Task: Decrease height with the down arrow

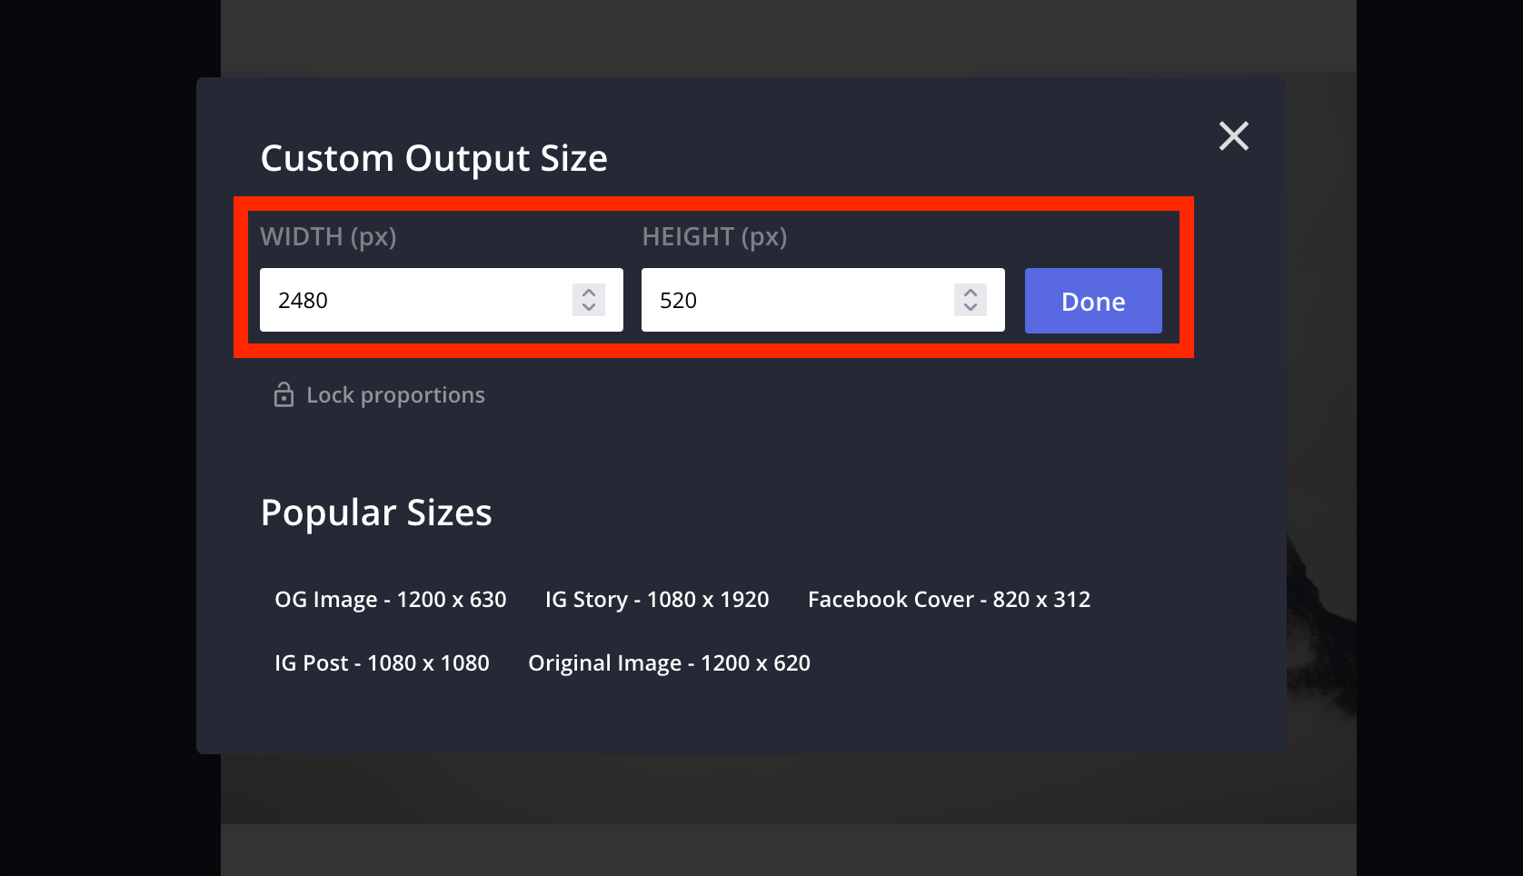Action: click(x=971, y=308)
